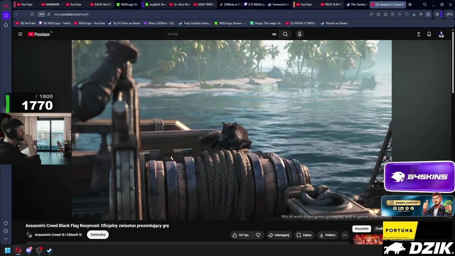455x256 pixels.
Task: Open the Windows Start button
Action: pyautogui.click(x=7, y=250)
